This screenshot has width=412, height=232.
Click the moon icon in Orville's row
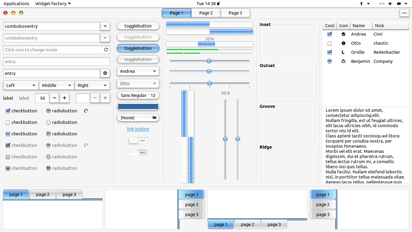click(x=344, y=52)
